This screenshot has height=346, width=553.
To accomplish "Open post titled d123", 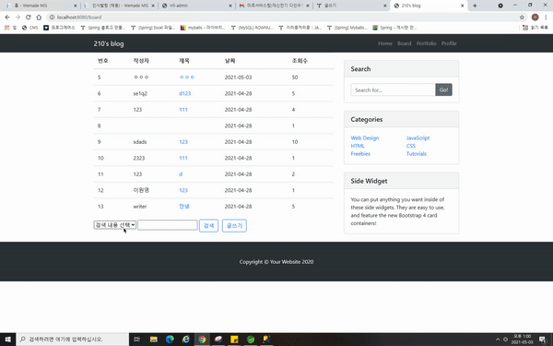I will click(x=185, y=93).
